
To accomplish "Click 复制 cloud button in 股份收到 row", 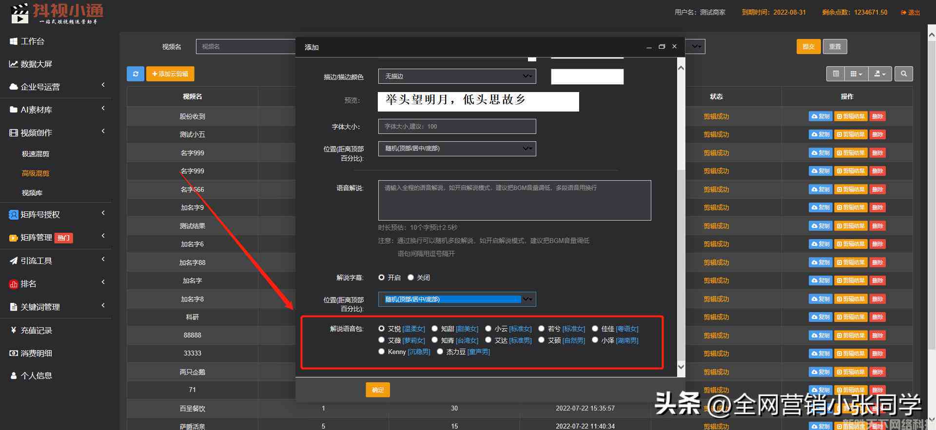I will pyautogui.click(x=820, y=116).
